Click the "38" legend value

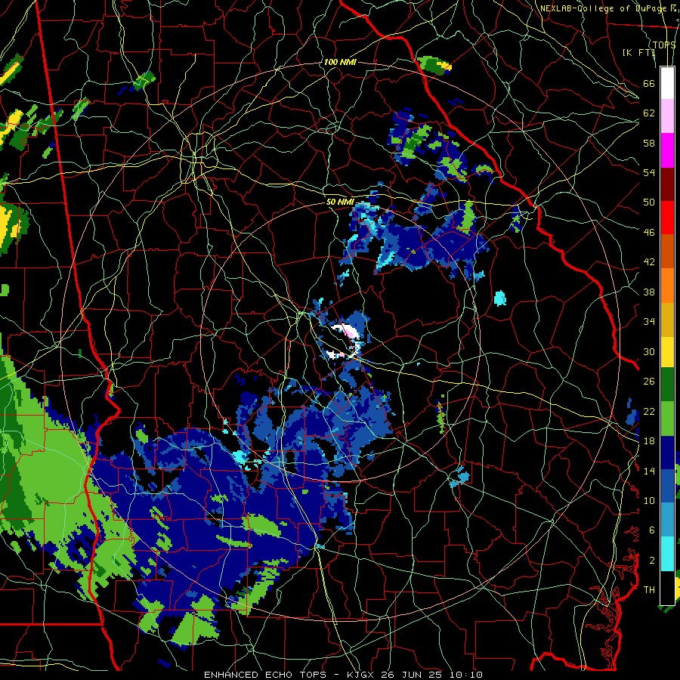click(x=649, y=292)
